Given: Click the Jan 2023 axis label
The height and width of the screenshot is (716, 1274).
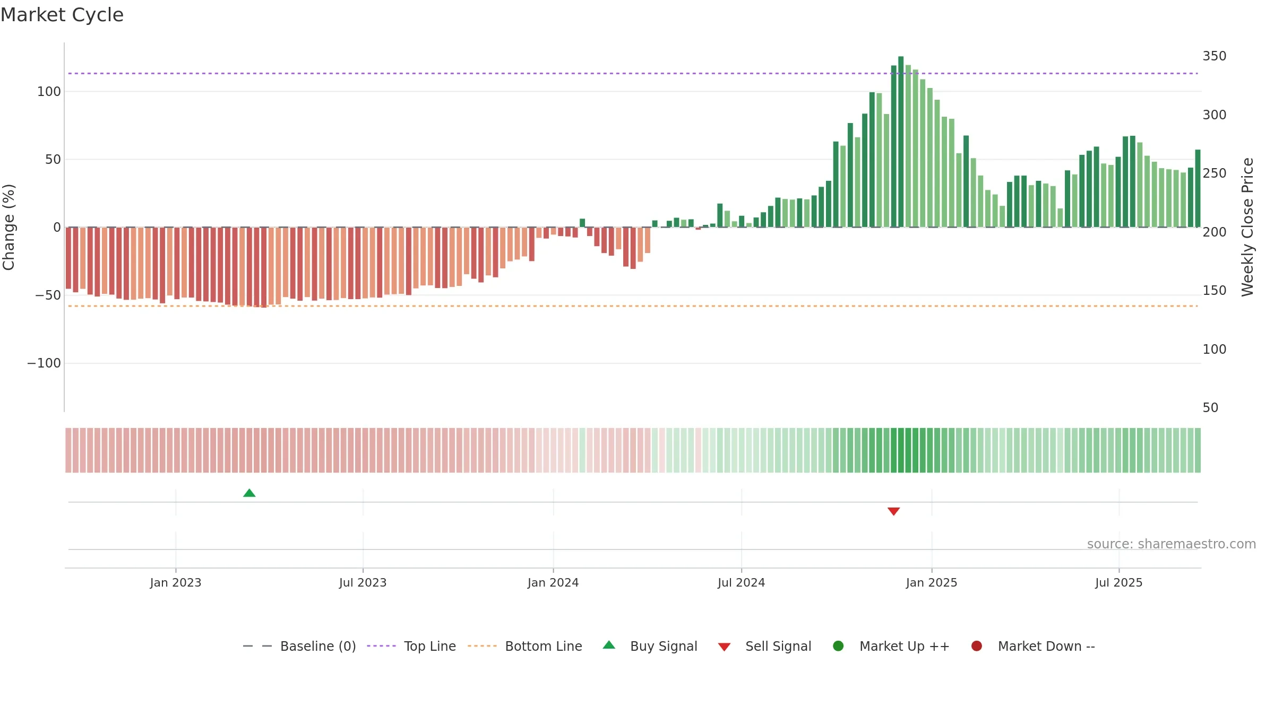Looking at the screenshot, I should coord(176,583).
